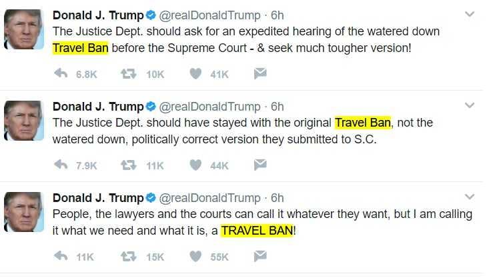493x280 pixels.
Task: Retweet the tweet with 15K retweets
Action: [129, 257]
